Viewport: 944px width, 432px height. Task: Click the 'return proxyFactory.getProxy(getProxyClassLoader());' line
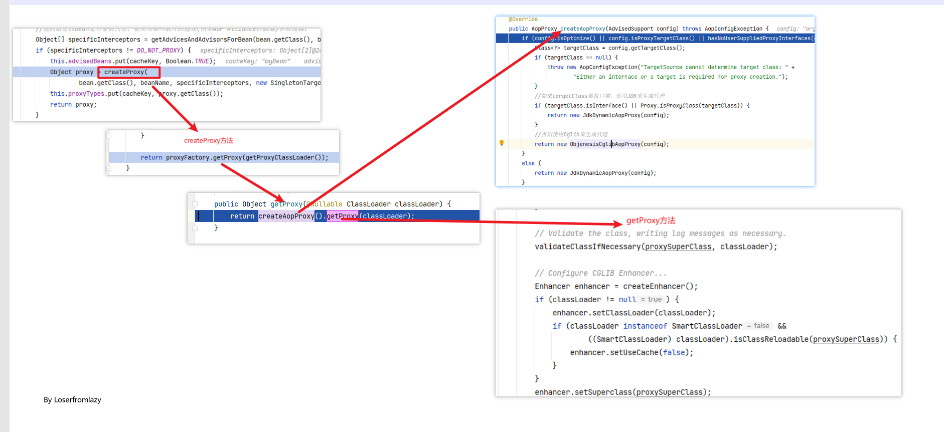(x=234, y=157)
